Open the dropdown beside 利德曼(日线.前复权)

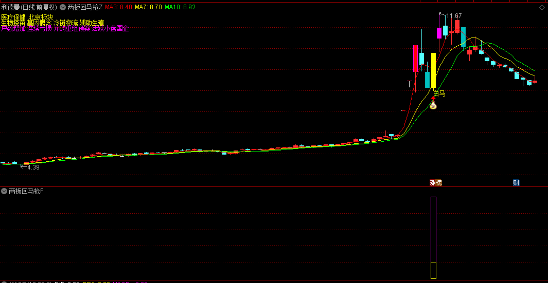63,7
